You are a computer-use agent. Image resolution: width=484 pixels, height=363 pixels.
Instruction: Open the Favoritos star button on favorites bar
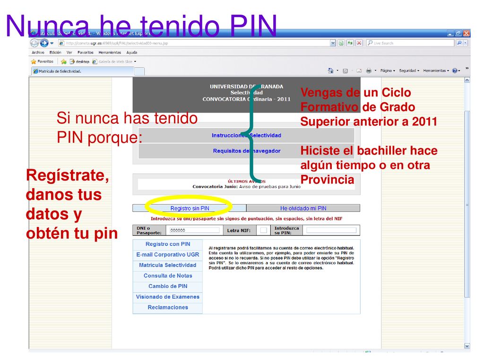[x=42, y=61]
